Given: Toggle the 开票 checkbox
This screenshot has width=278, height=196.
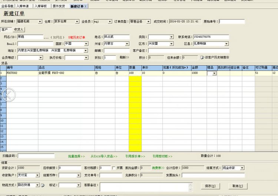Looking at the screenshot, I should 113,168.
